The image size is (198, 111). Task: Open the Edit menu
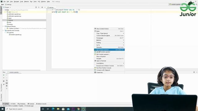[8, 2]
